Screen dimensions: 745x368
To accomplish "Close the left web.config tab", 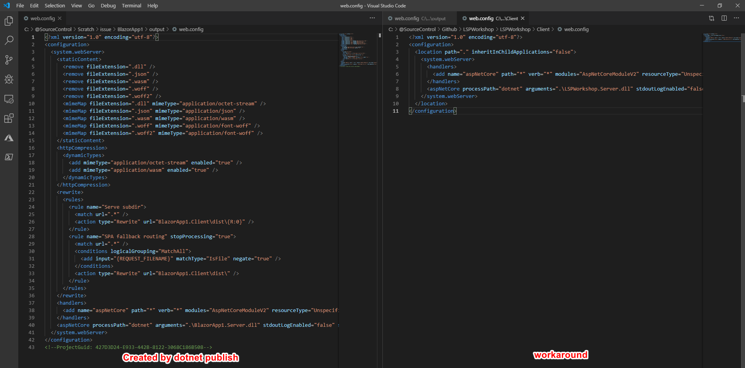I will tap(59, 18).
